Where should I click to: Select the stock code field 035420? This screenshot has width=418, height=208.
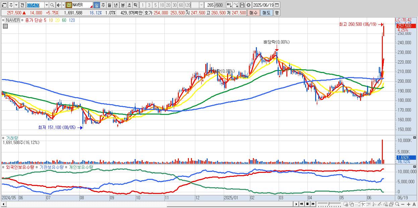[x=35, y=5]
